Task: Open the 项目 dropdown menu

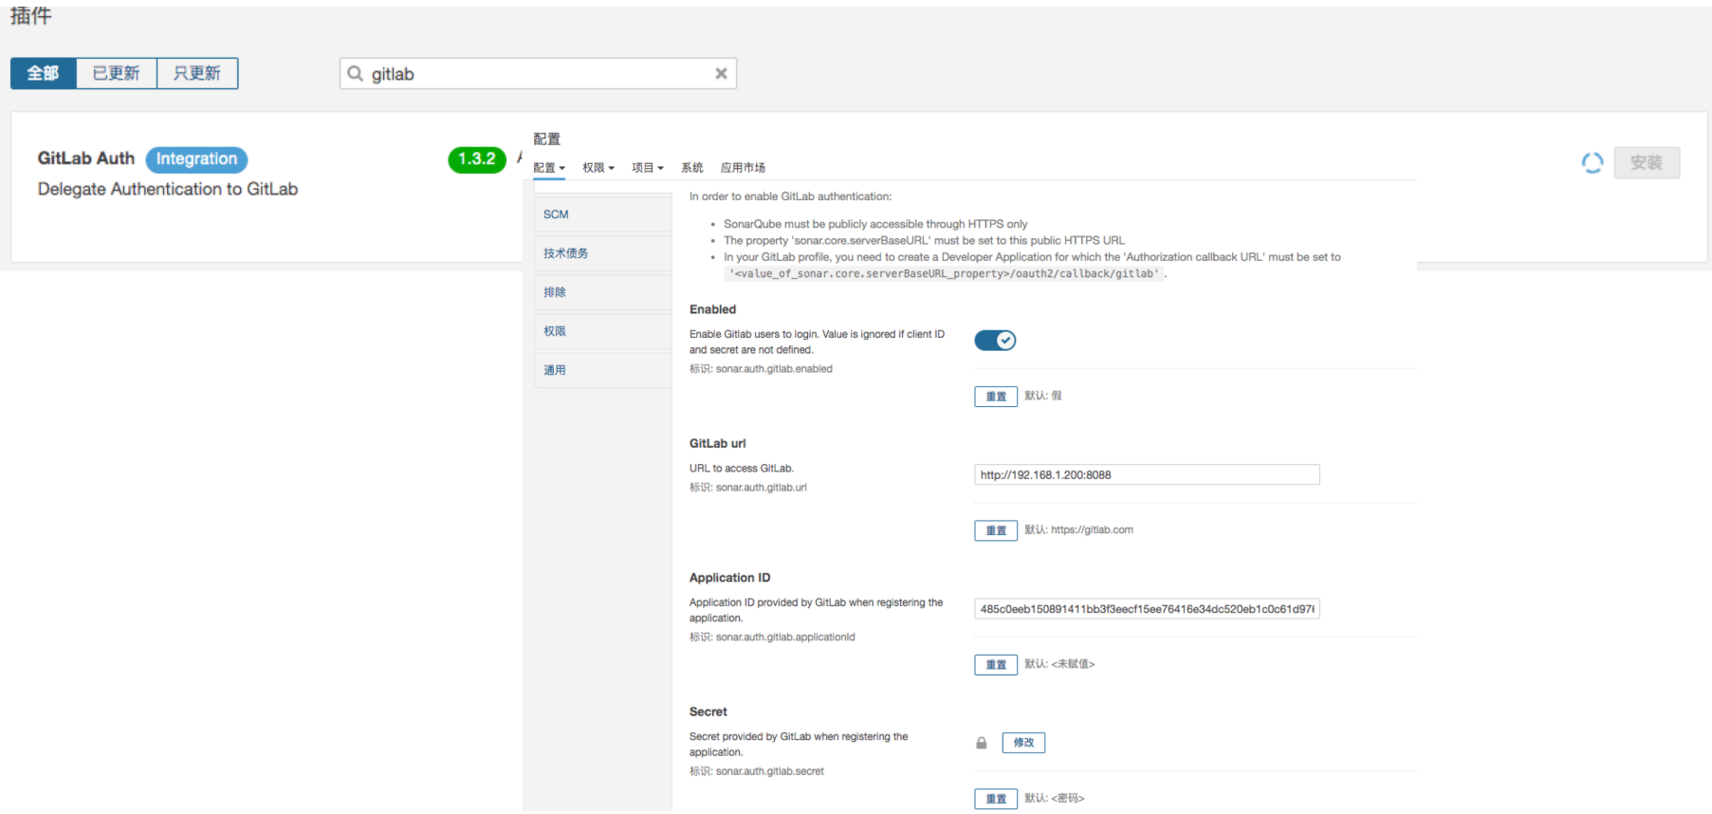Action: point(648,168)
